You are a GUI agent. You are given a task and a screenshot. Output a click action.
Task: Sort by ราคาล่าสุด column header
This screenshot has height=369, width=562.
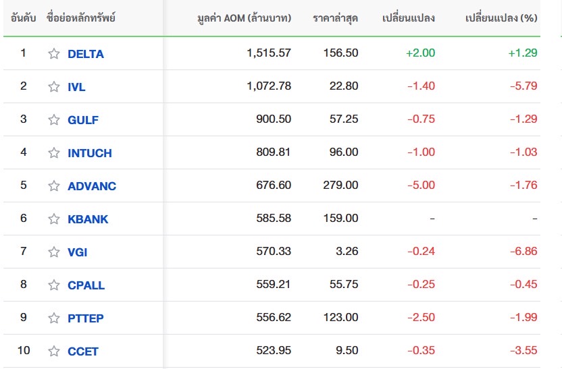(x=335, y=18)
